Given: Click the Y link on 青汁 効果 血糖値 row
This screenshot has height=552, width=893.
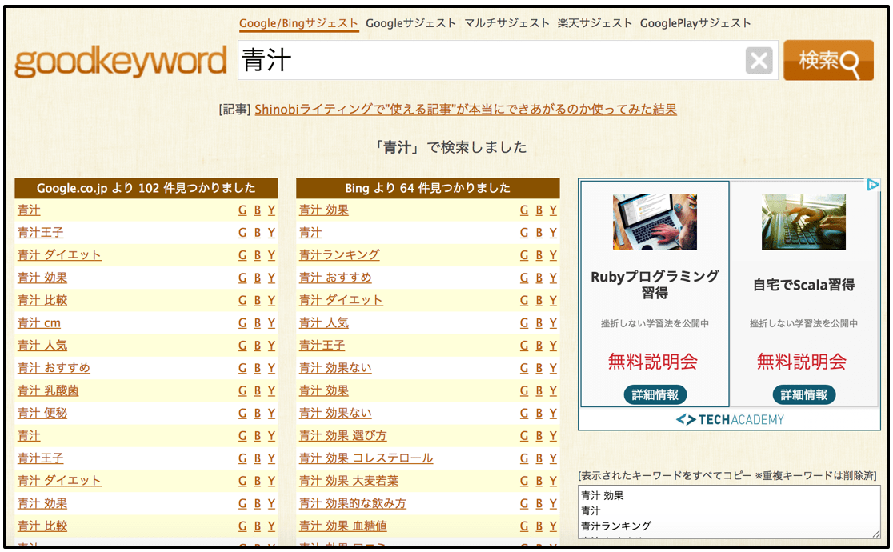Looking at the screenshot, I should coord(553,526).
